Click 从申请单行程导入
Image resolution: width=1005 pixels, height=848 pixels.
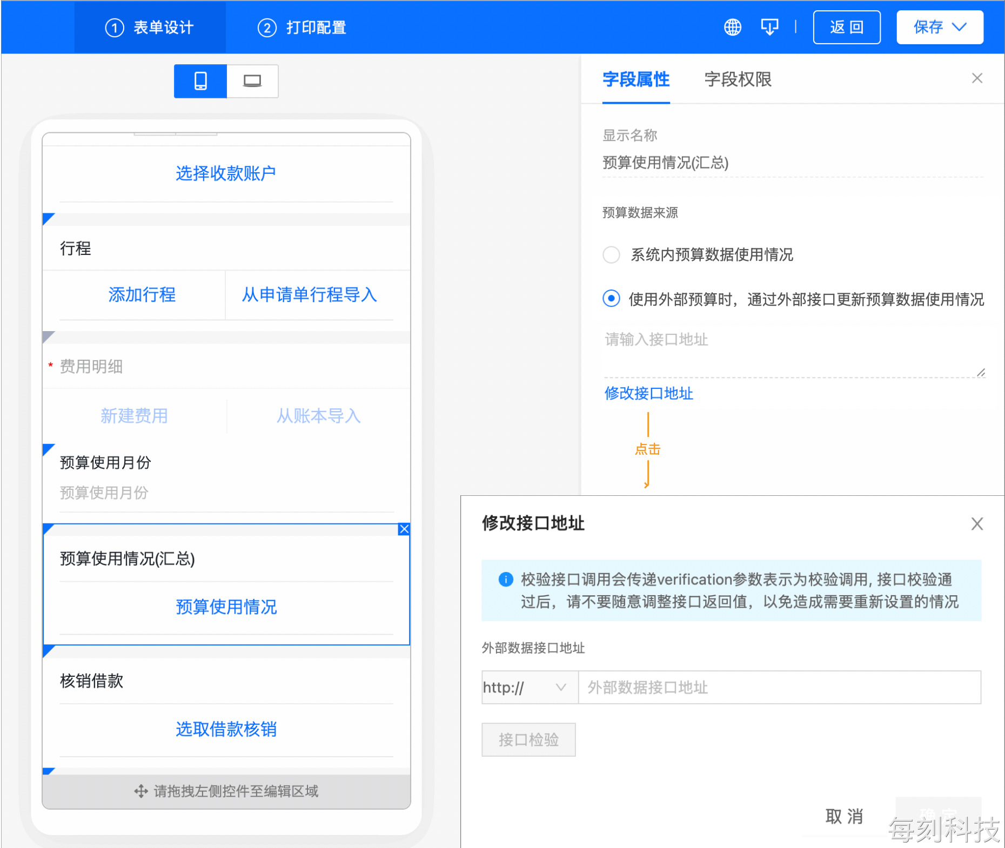point(309,295)
